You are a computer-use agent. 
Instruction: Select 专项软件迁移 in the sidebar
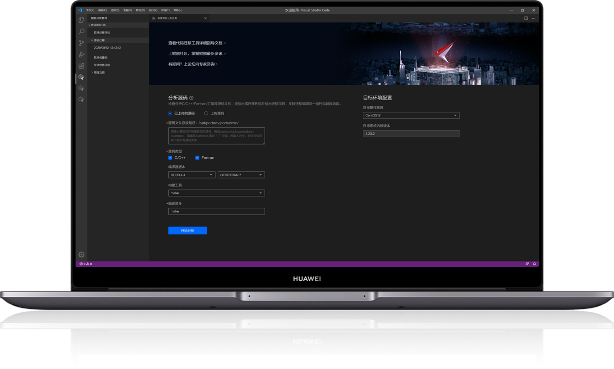click(x=102, y=65)
